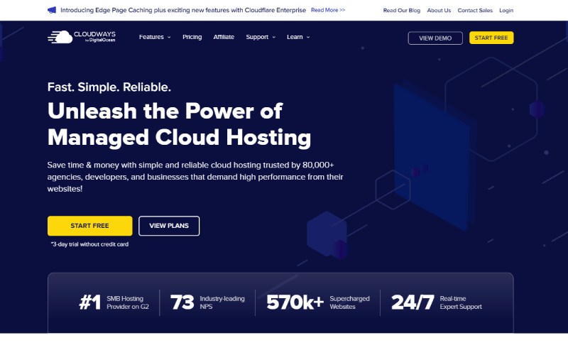Click the Edge Page Caching announcement text
Viewport: 568px width, 355px height.
pos(183,10)
